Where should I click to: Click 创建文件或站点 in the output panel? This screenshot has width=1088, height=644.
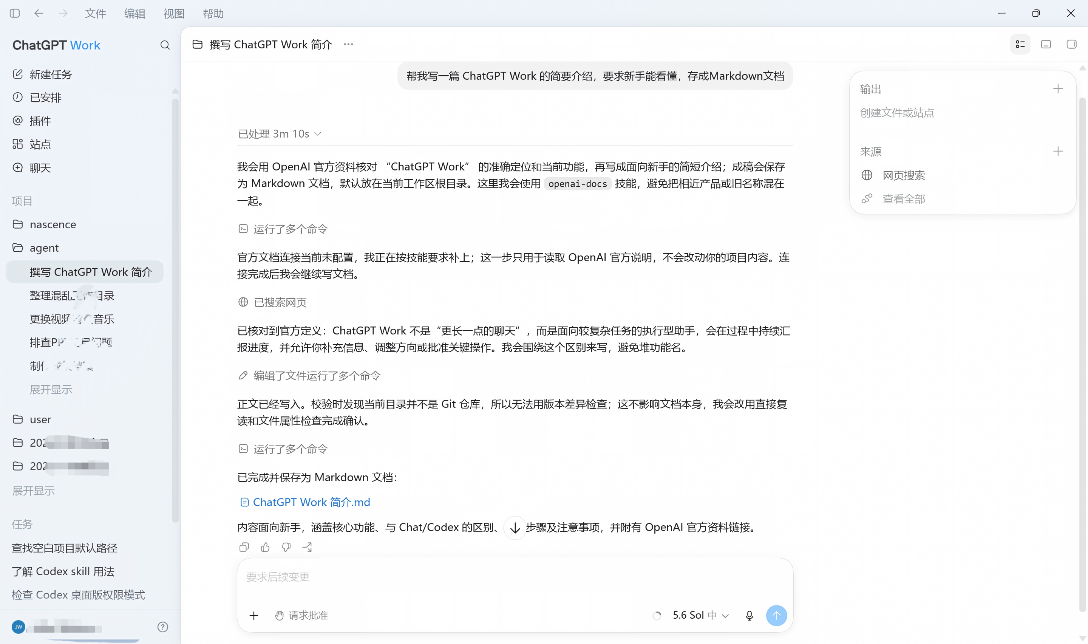pyautogui.click(x=897, y=113)
